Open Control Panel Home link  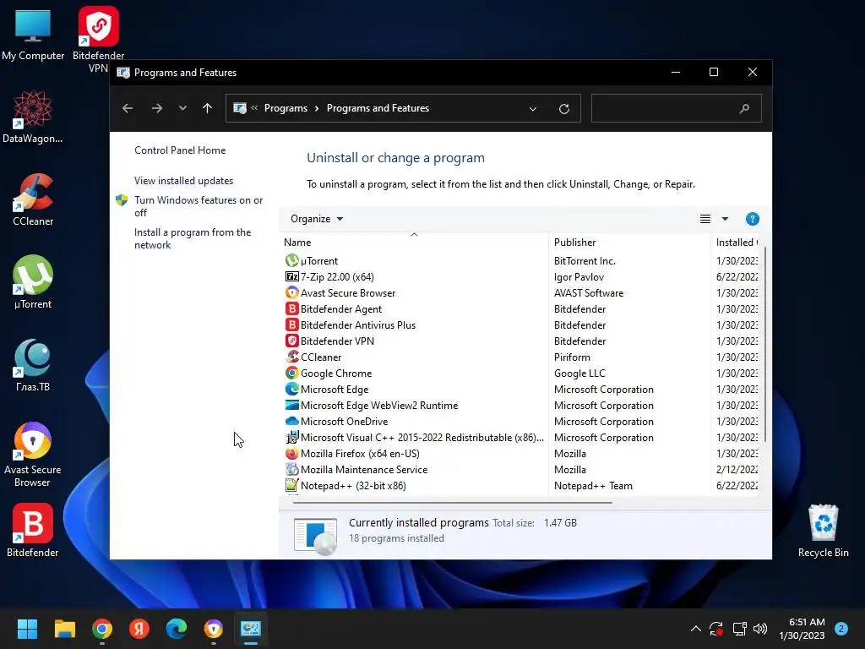[x=180, y=150]
